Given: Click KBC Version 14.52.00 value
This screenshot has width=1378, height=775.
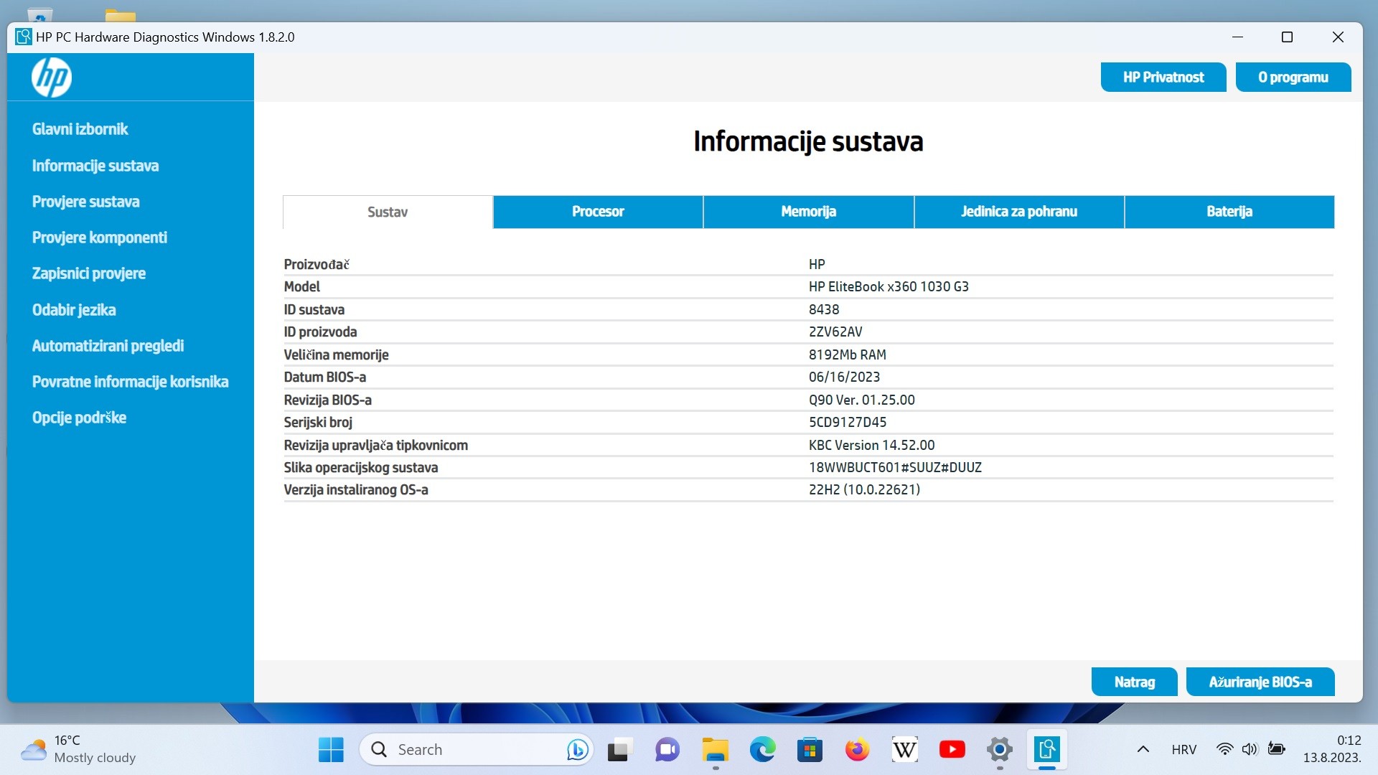Looking at the screenshot, I should point(871,446).
